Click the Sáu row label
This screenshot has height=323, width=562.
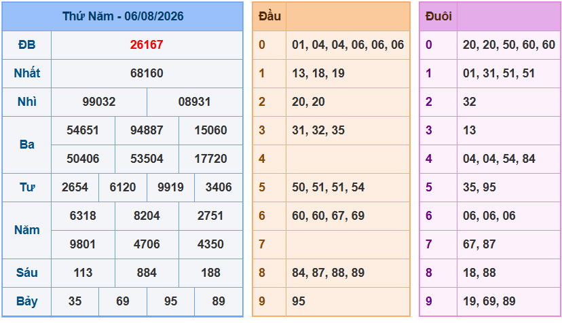(x=27, y=273)
